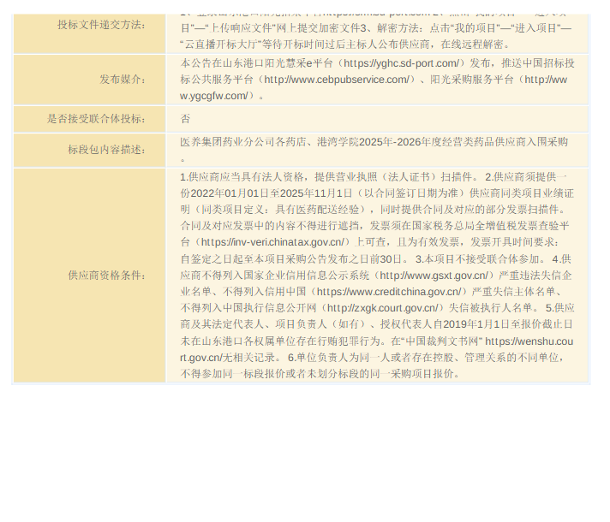Click the 标段包内容描述 label cell
Viewport: 610px width, 522px height.
click(106, 150)
